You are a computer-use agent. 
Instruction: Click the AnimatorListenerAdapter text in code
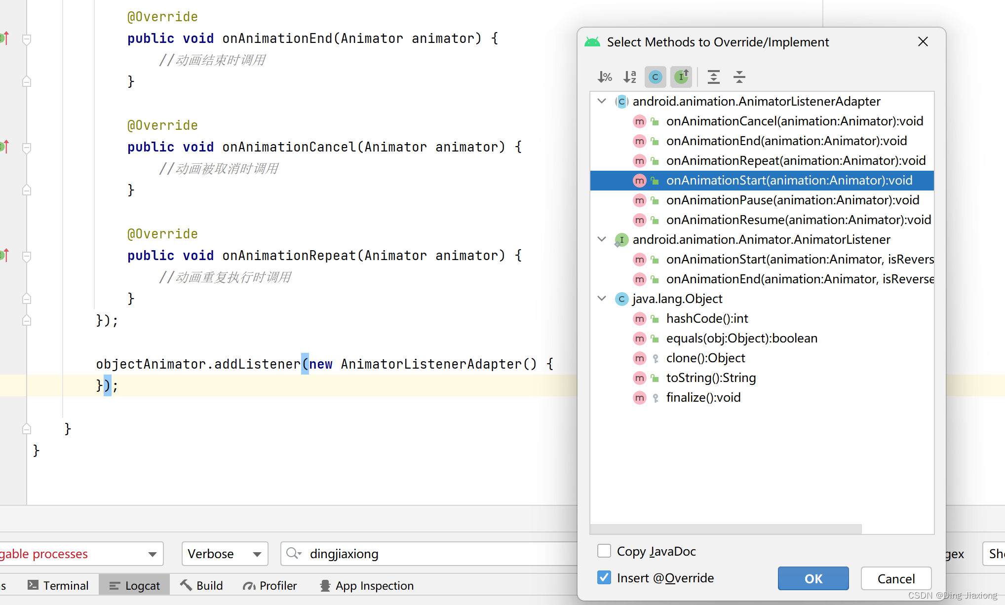tap(430, 364)
